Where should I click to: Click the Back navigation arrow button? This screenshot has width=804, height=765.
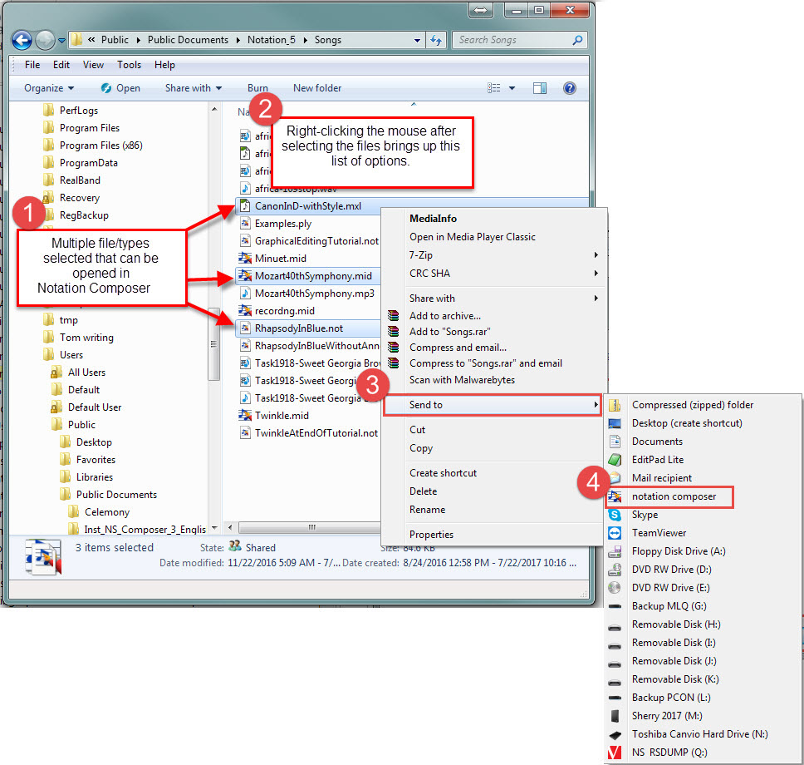click(22, 40)
